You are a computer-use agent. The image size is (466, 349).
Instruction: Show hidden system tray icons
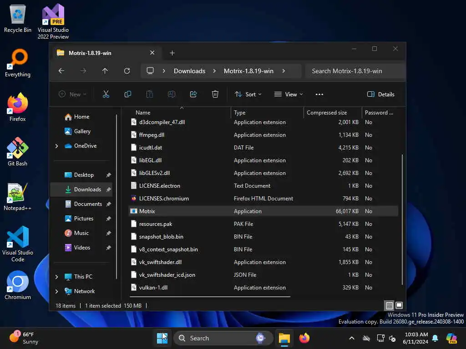pos(352,338)
